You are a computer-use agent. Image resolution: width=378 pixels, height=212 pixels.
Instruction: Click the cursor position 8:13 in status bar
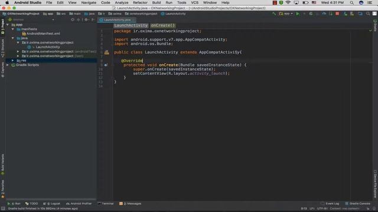click(x=304, y=208)
